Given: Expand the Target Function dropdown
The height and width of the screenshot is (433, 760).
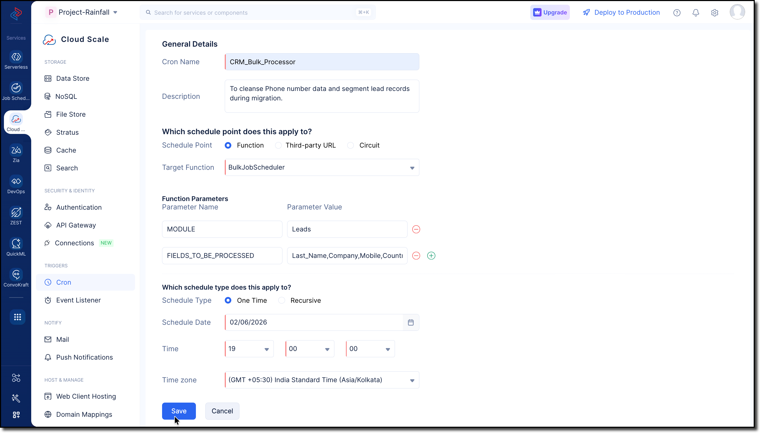Looking at the screenshot, I should (322, 167).
